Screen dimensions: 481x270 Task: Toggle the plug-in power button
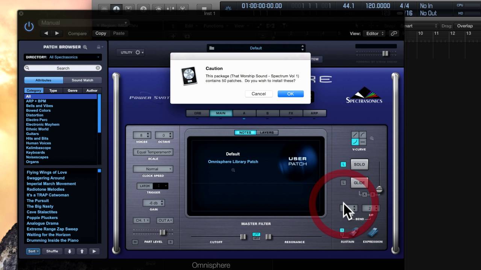[29, 26]
